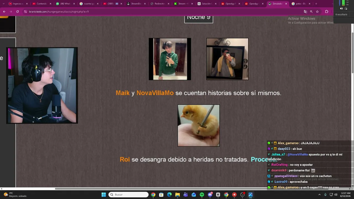
Task: Open the clock and date showing 12:27 AM
Action: click(346, 195)
